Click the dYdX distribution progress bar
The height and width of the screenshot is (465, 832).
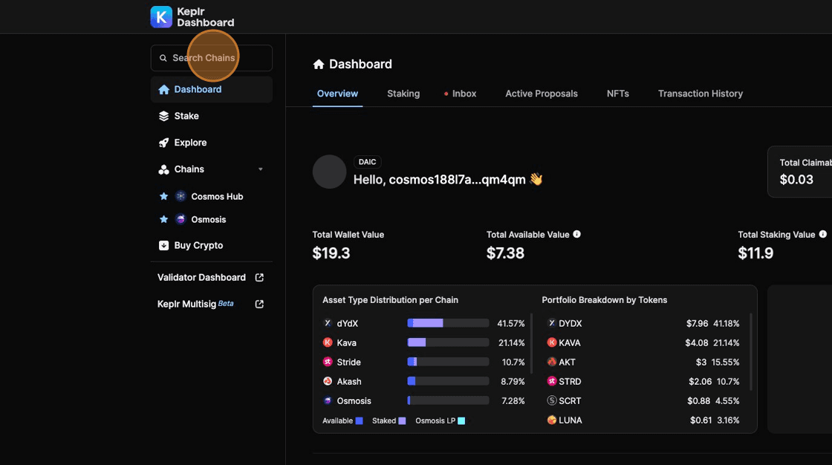(448, 323)
